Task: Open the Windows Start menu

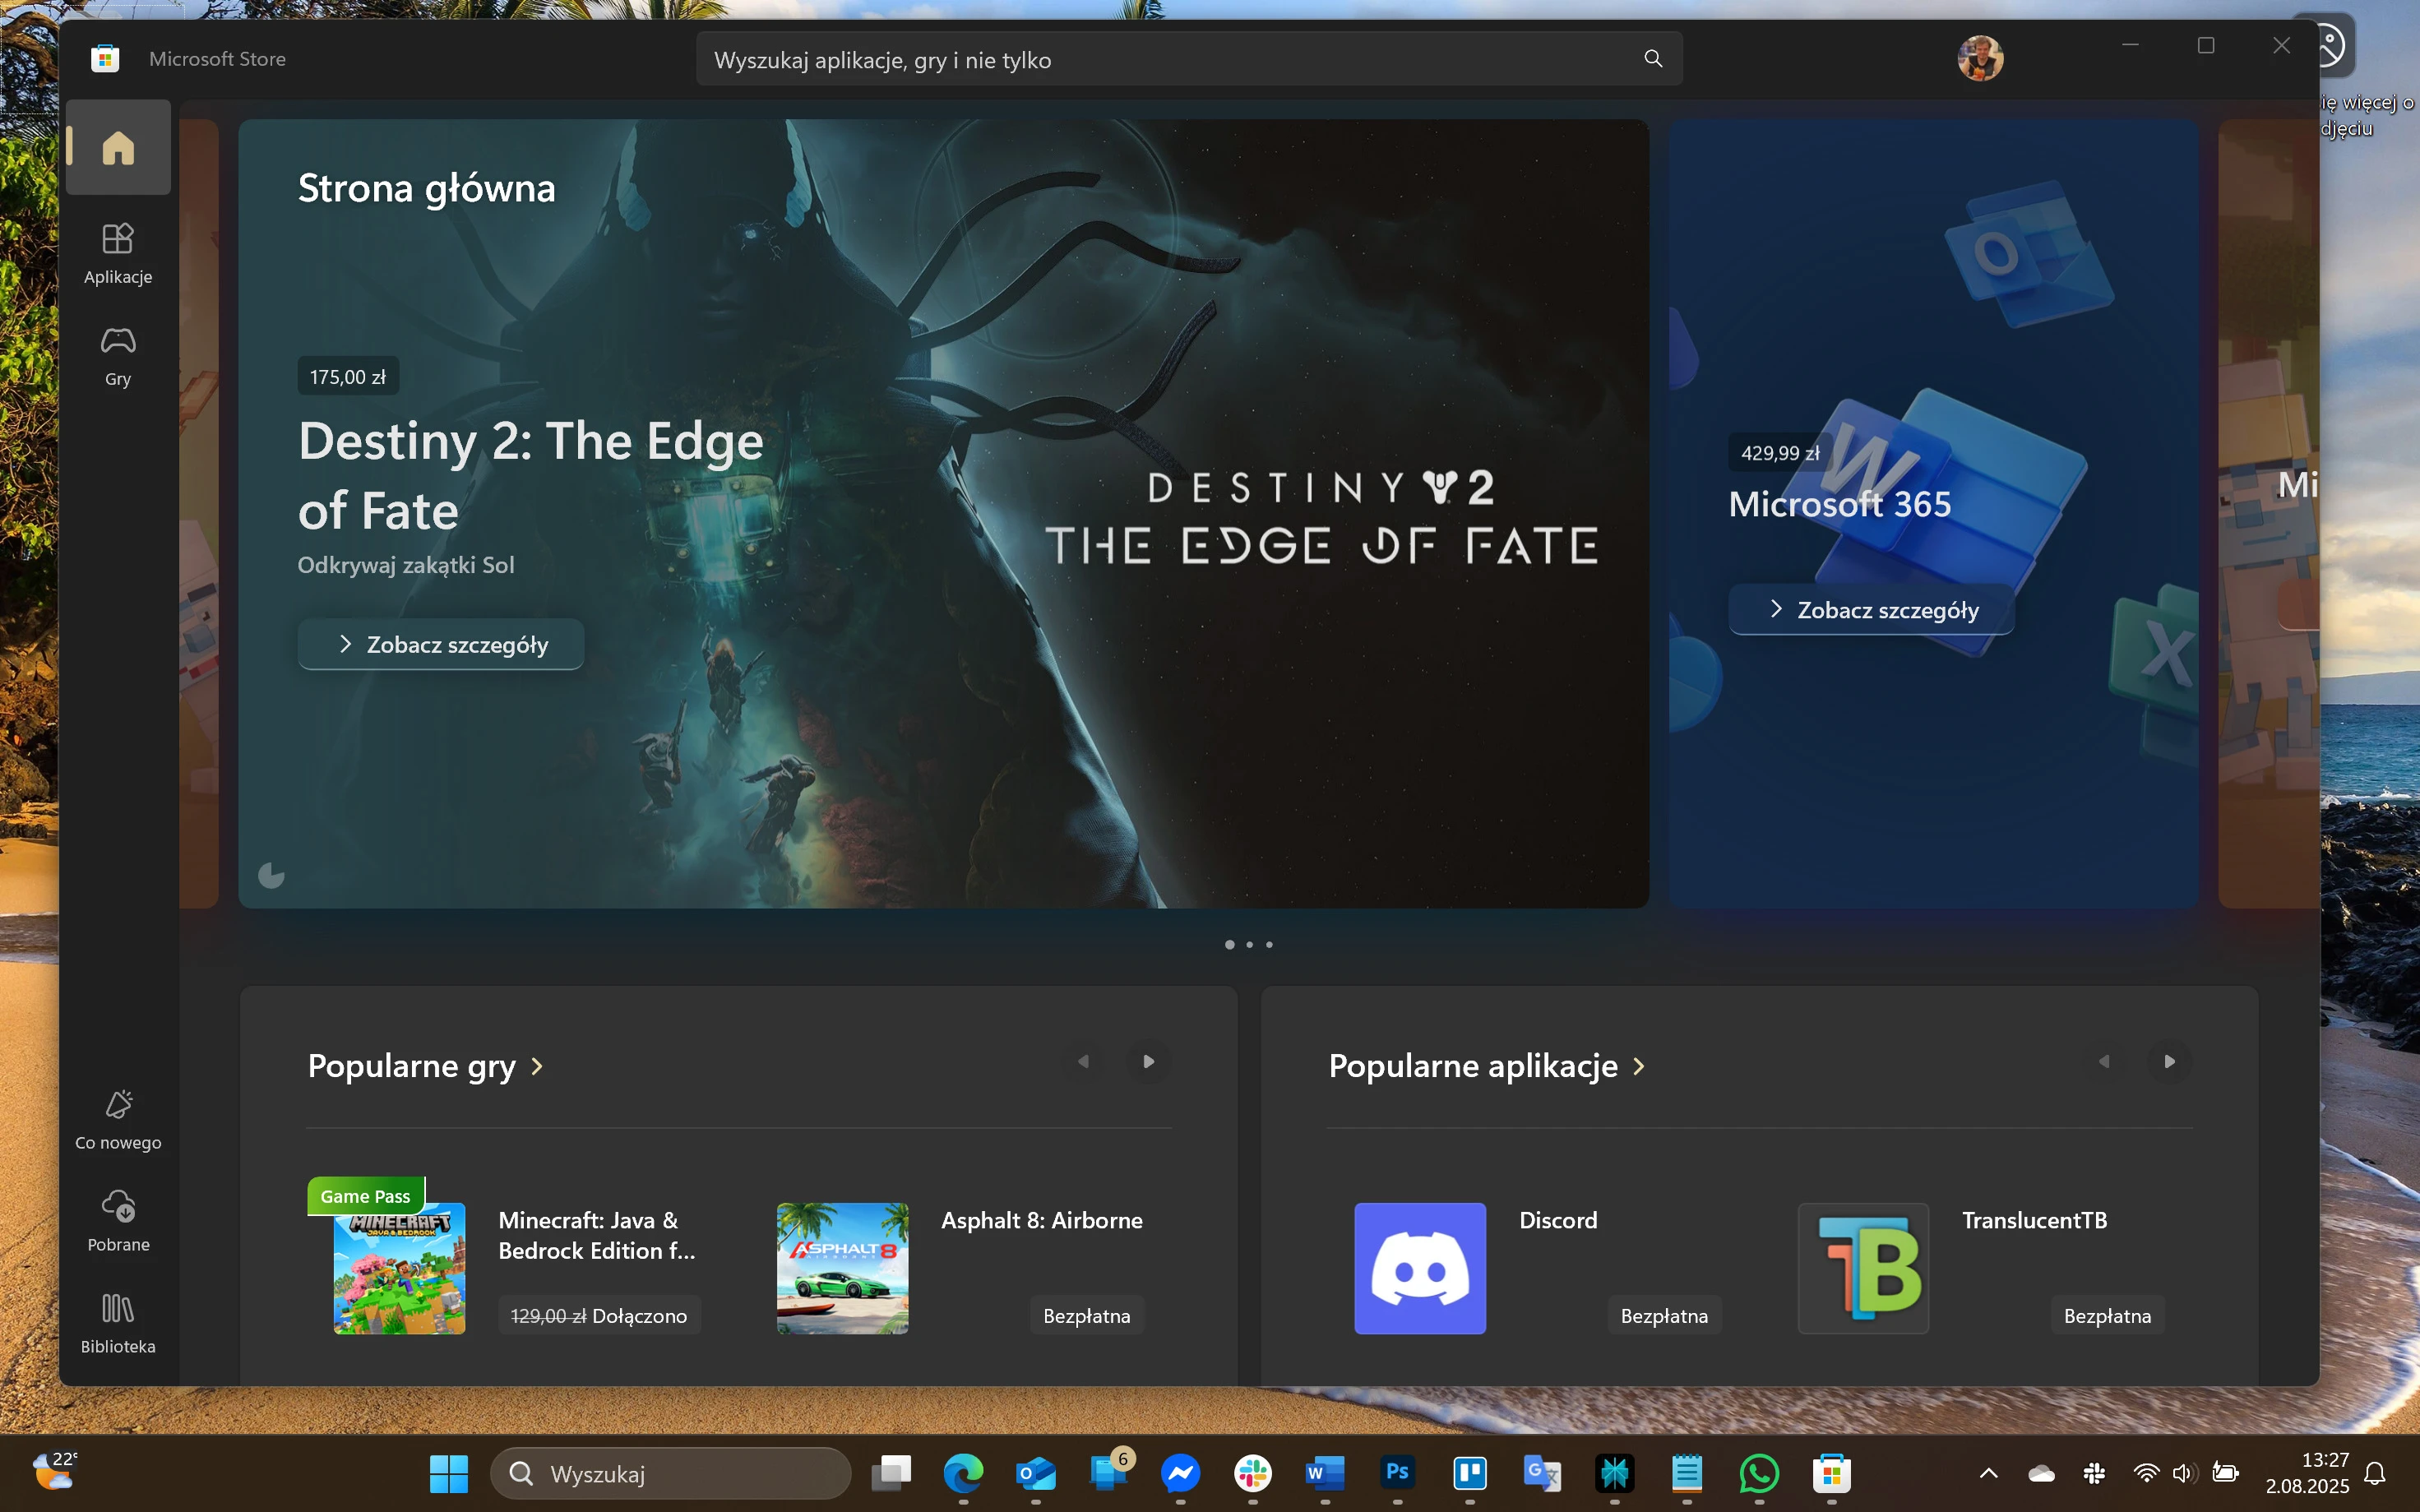Action: coord(448,1473)
